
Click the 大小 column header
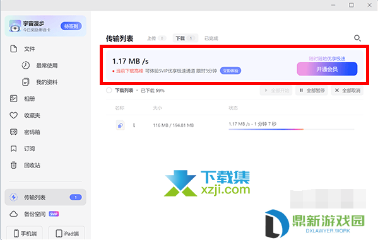pos(157,108)
